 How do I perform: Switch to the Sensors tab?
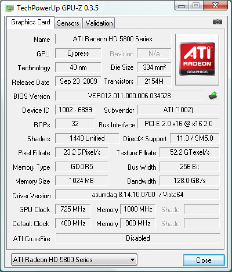(68, 23)
